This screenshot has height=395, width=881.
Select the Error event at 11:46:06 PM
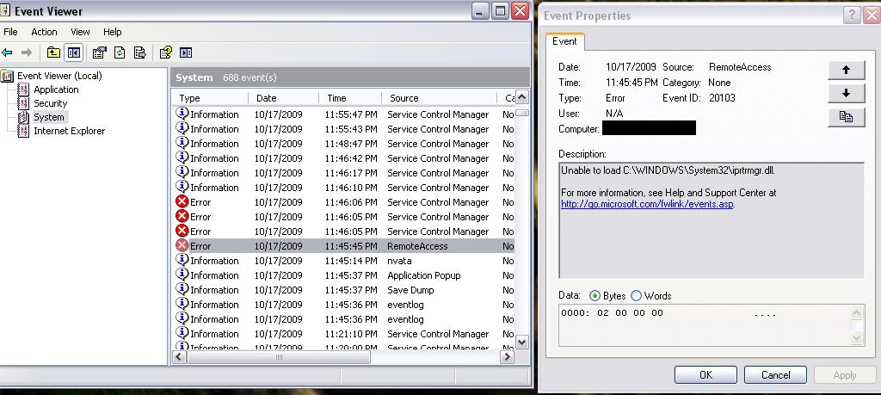[342, 201]
